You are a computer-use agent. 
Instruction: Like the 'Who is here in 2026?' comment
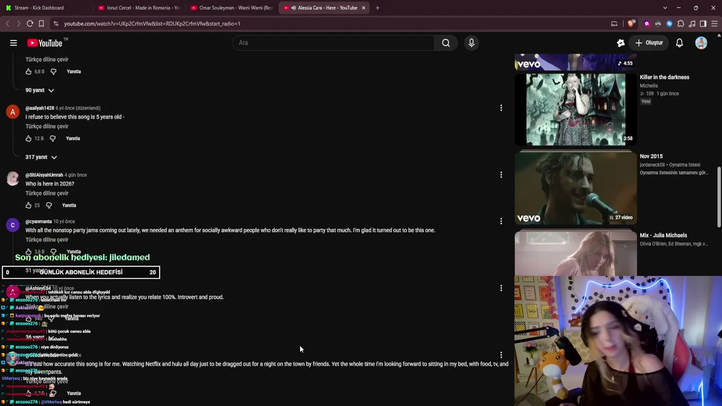(28, 205)
